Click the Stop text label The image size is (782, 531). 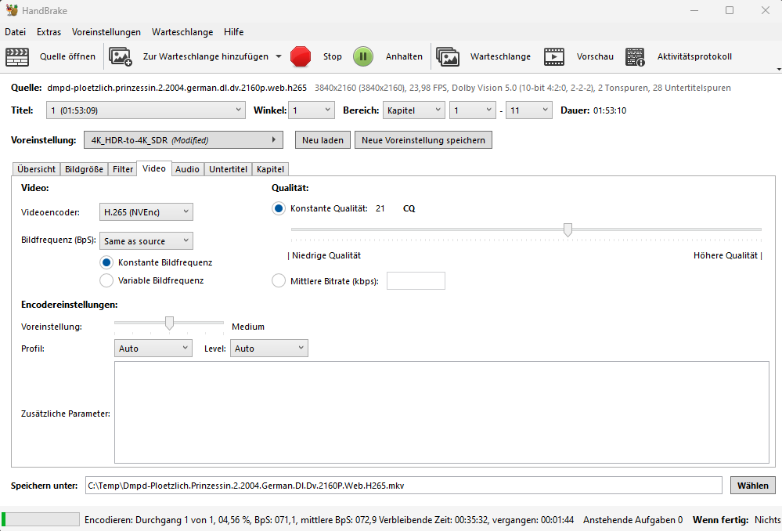[332, 56]
